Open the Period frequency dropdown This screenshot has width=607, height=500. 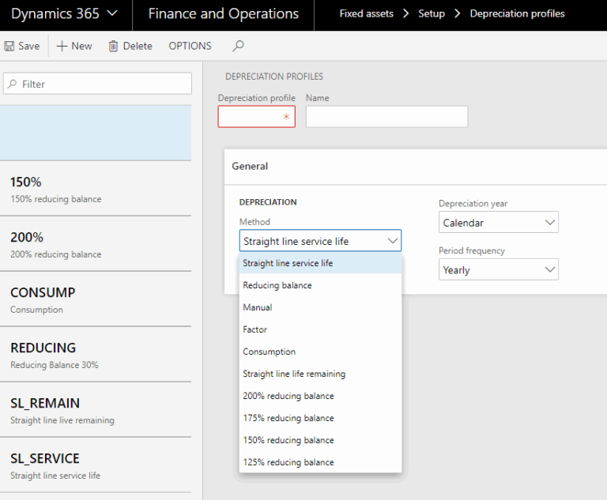(499, 269)
